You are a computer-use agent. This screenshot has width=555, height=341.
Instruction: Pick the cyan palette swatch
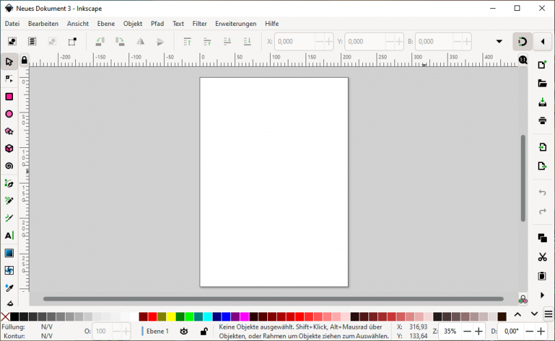pyautogui.click(x=207, y=316)
